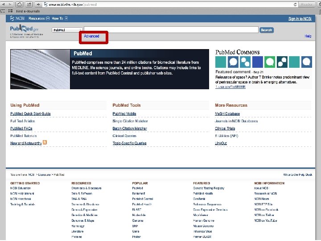The image size is (321, 241).
Task: Open Single Citation Matcher
Action: (x=130, y=121)
